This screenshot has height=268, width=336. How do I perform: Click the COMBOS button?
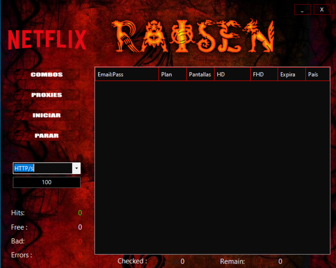click(x=47, y=74)
